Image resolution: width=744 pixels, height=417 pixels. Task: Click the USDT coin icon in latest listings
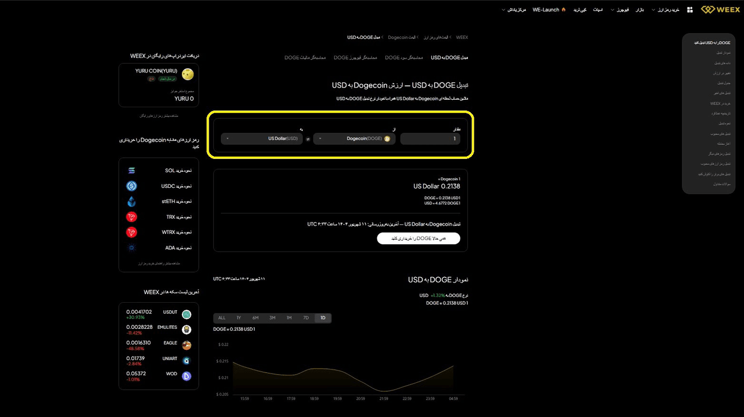tap(187, 314)
